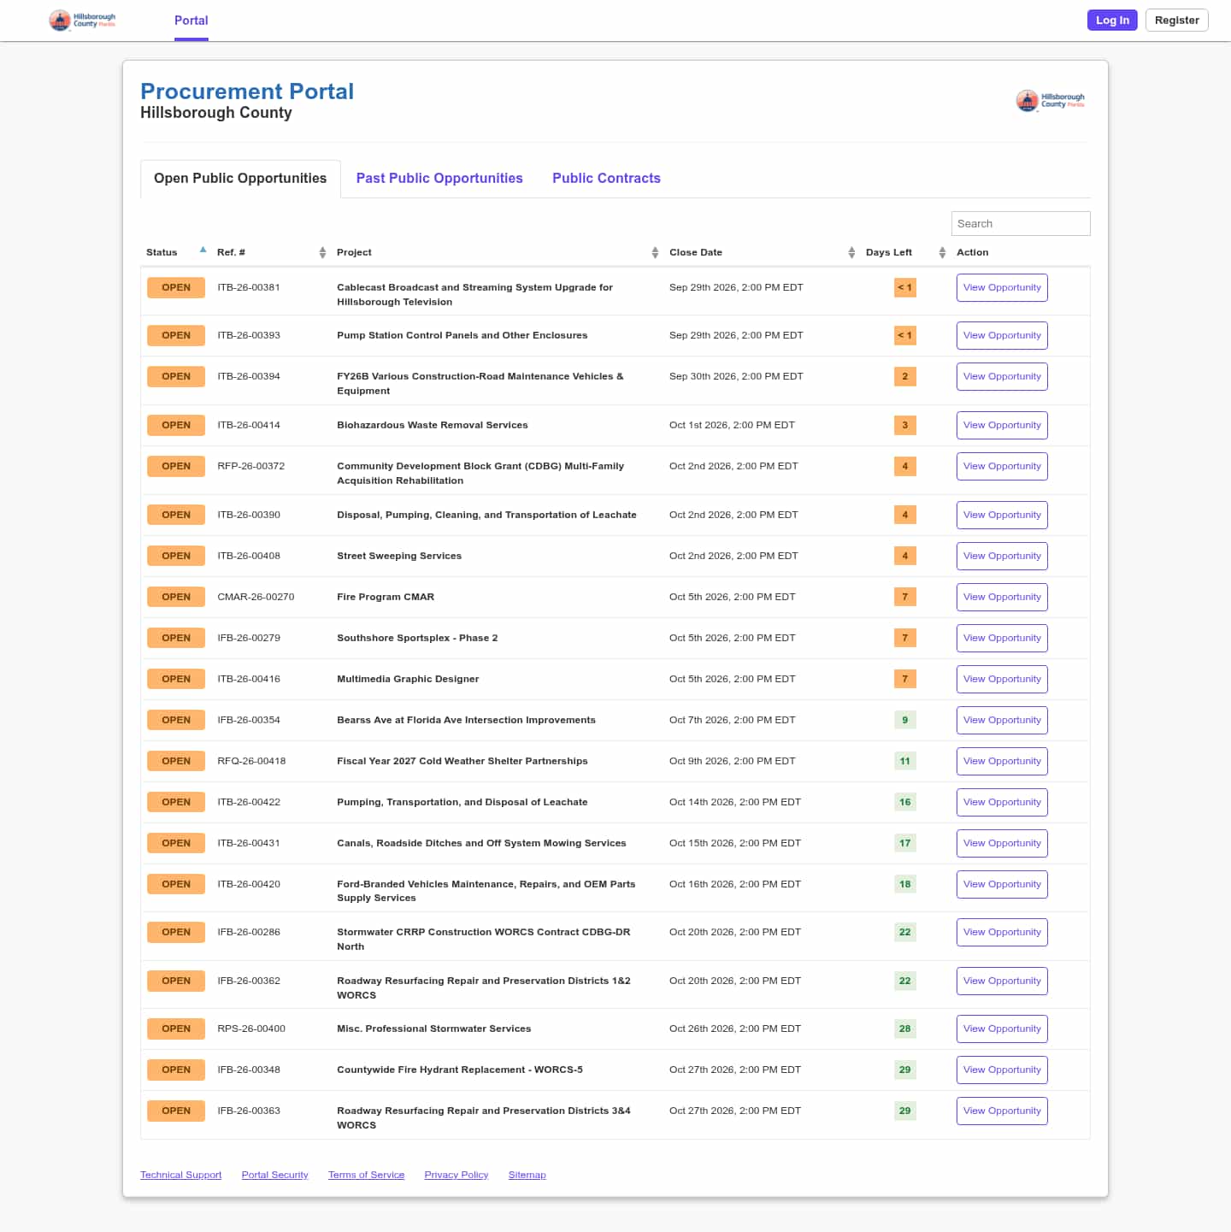
Task: Click the reference number CMAR-26-00270
Action: [256, 597]
